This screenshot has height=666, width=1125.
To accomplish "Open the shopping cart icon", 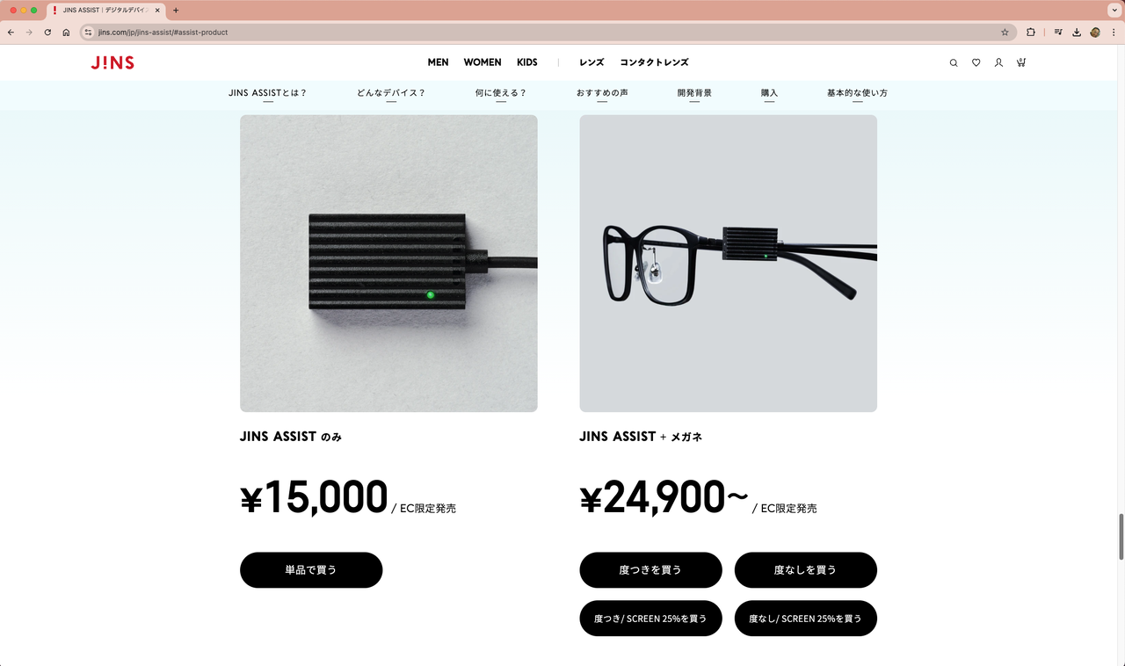I will [1021, 62].
